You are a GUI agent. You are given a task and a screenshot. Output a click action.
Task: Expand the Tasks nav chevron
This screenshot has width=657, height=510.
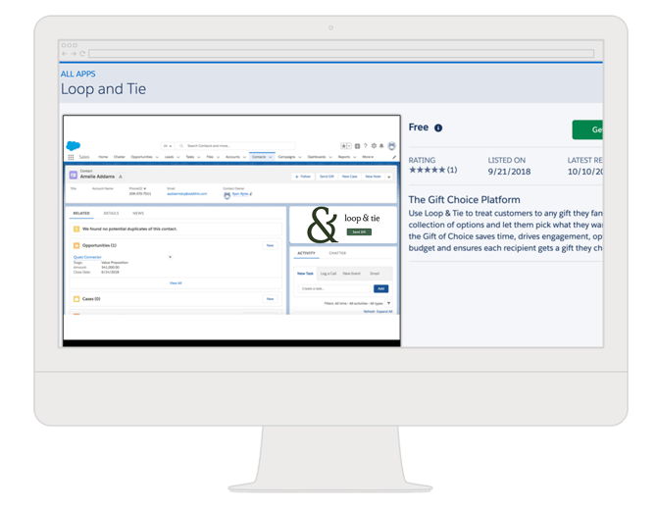(199, 157)
